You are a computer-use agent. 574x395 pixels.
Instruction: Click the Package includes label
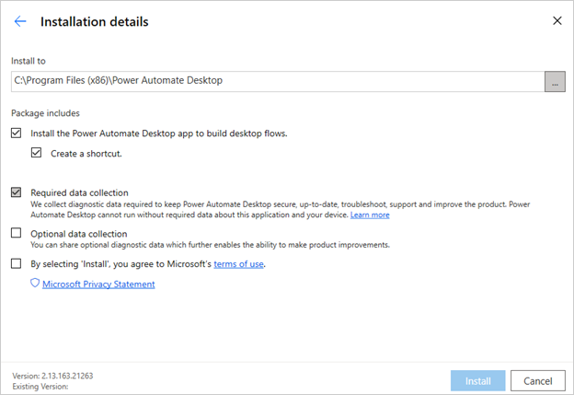45,113
